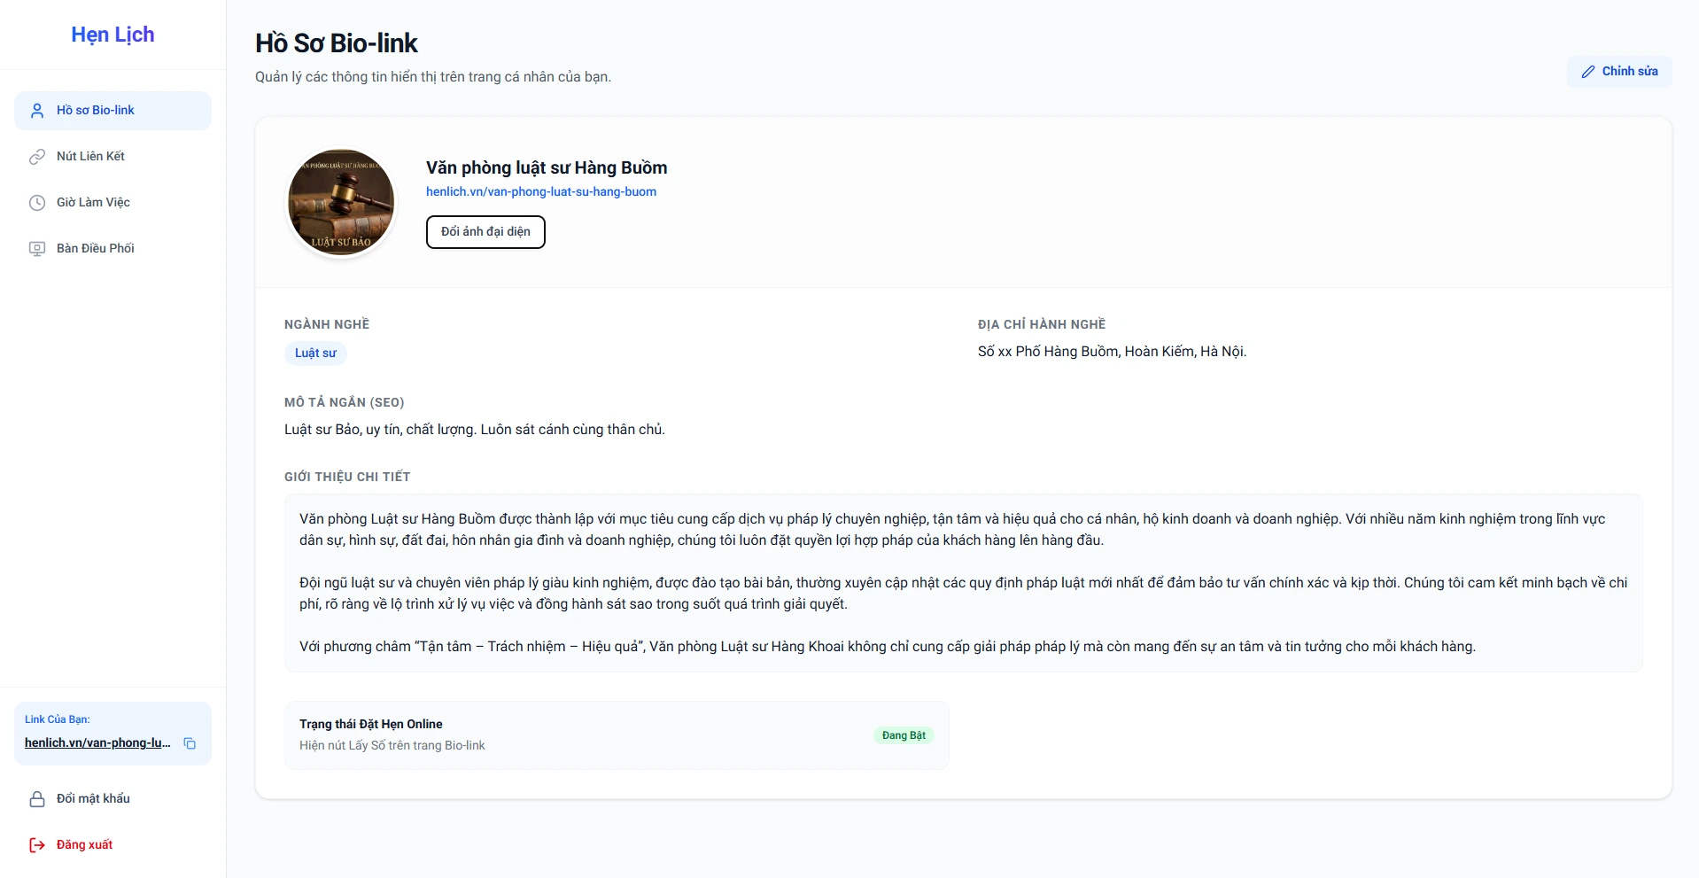Click the pencil icon beside Chỉnh sửa
Image resolution: width=1699 pixels, height=878 pixels.
coord(1588,72)
